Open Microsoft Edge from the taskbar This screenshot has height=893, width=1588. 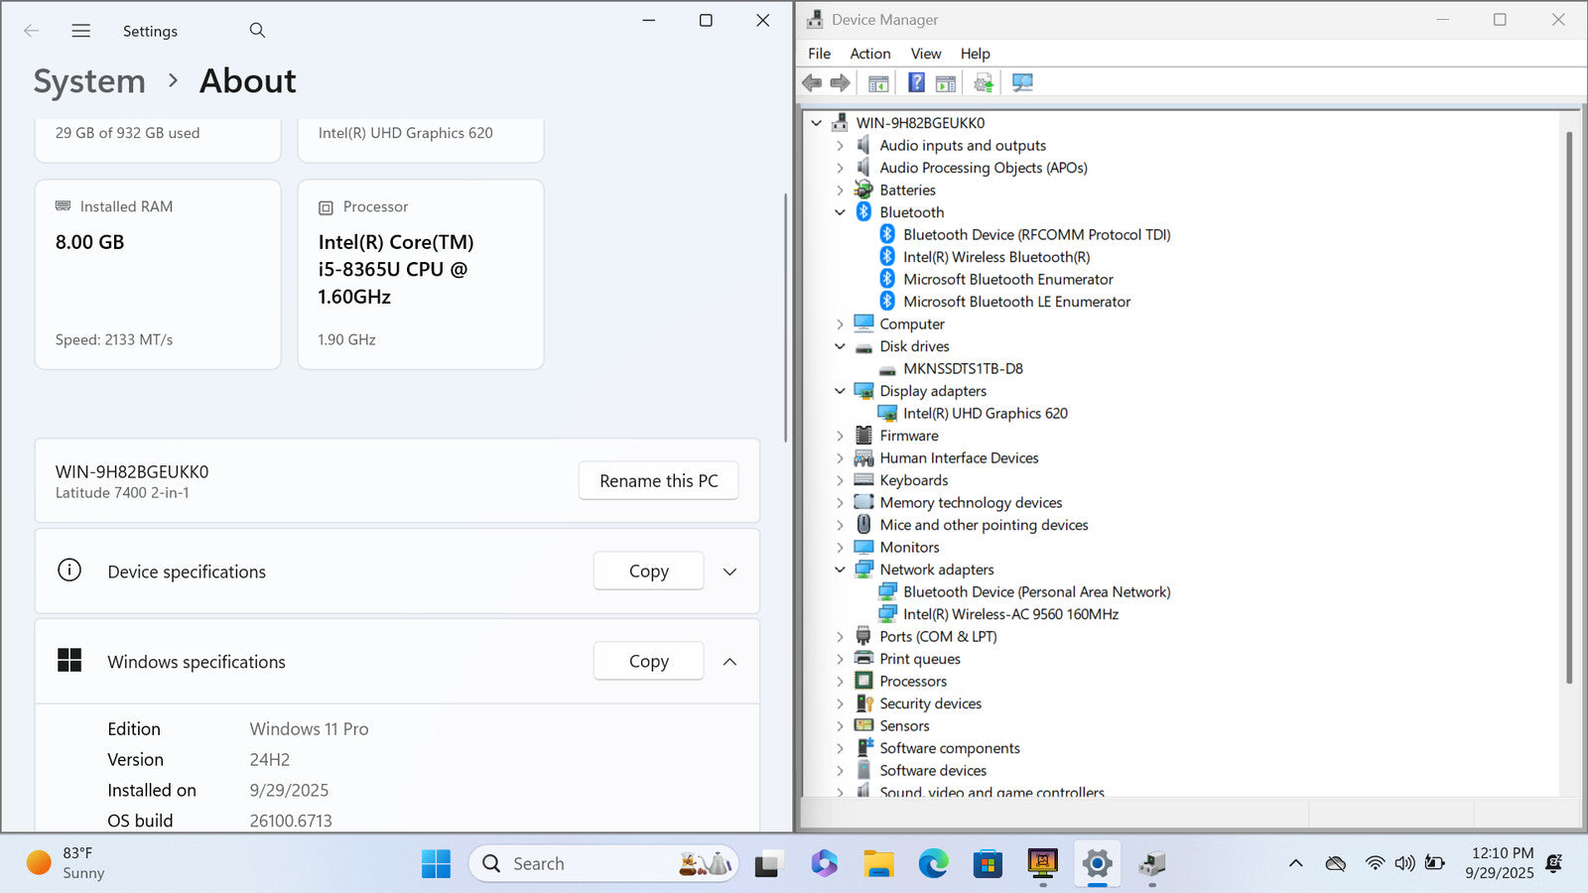(x=933, y=863)
